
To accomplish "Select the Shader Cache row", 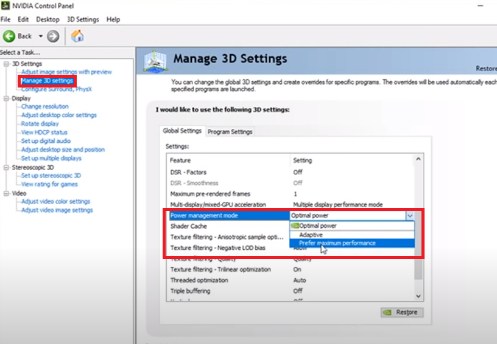I will 228,226.
